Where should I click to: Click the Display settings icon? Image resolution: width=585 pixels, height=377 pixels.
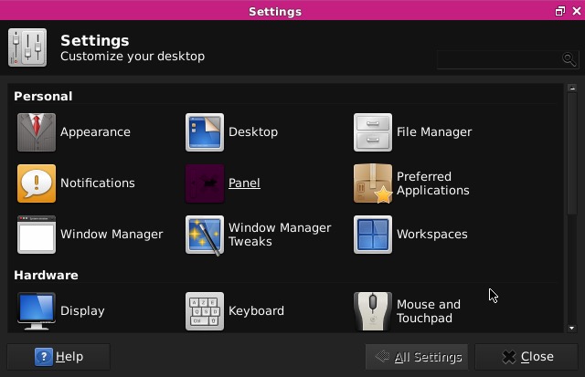(37, 311)
